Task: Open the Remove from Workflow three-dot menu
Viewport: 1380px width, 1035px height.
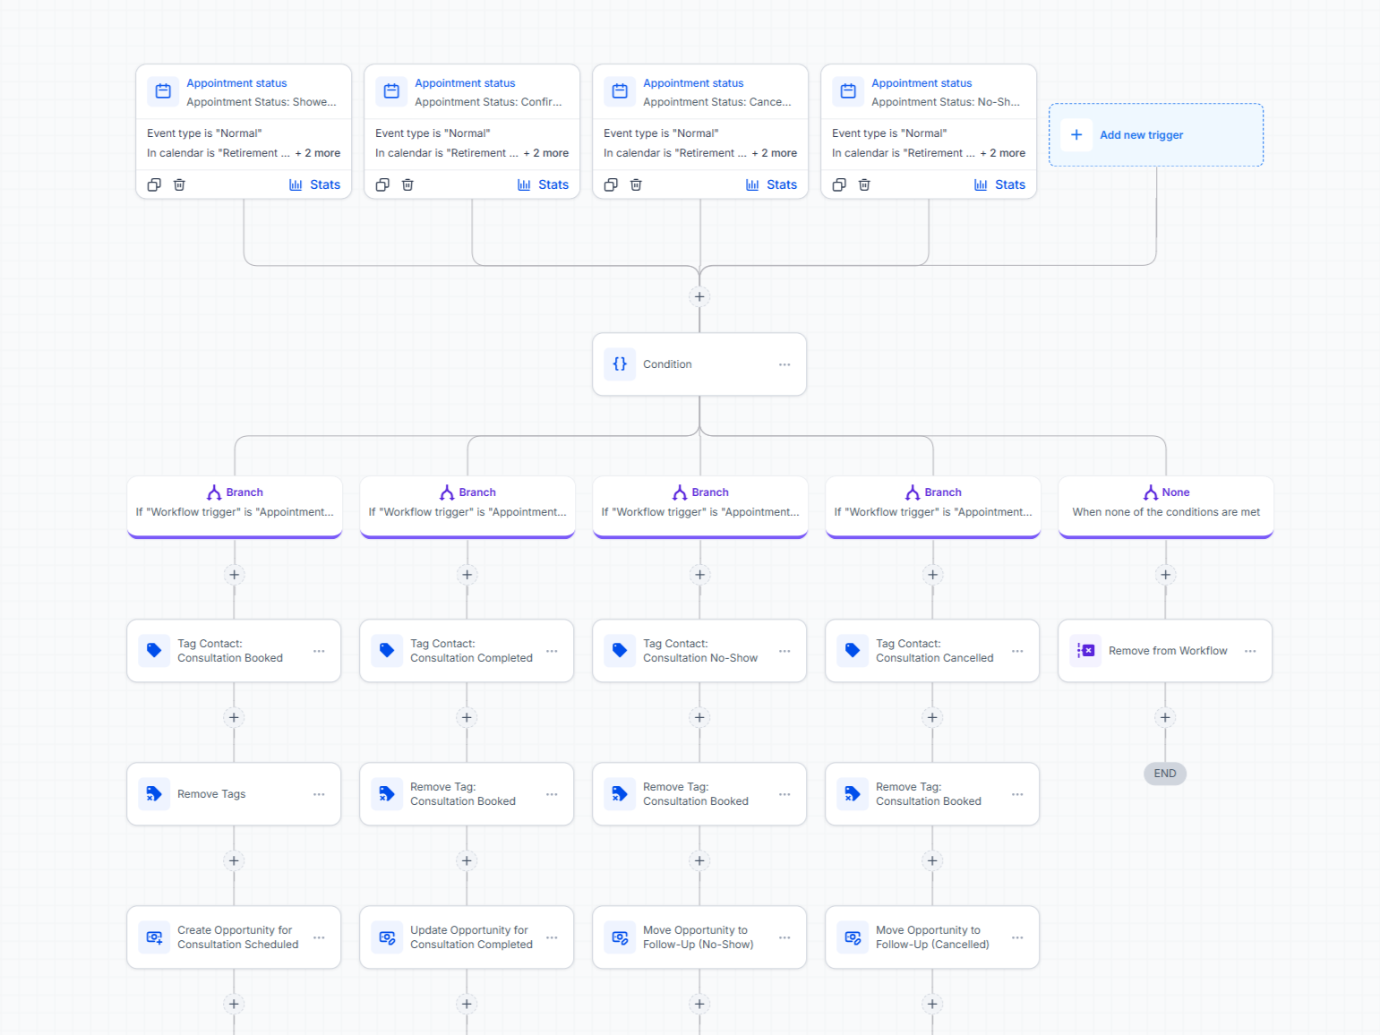Action: tap(1250, 651)
